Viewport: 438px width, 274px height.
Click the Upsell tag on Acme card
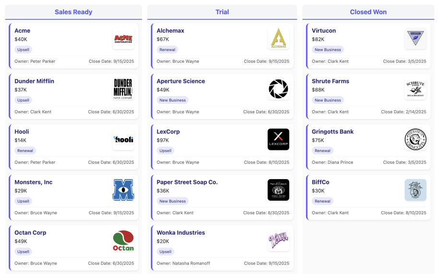pyautogui.click(x=23, y=50)
